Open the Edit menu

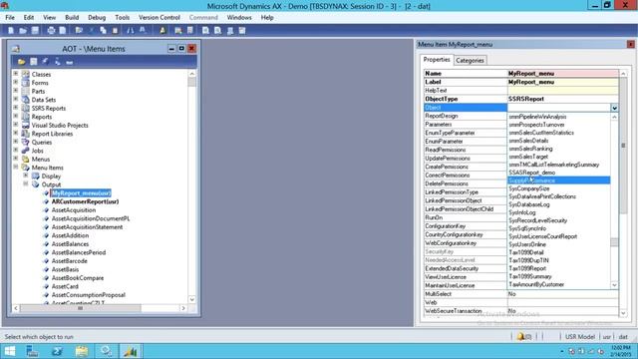pyautogui.click(x=29, y=18)
